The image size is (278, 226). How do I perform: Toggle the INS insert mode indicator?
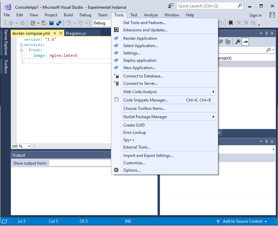pos(128,221)
